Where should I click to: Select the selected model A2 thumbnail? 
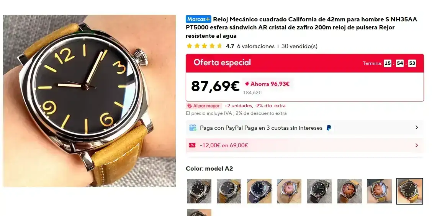click(410, 191)
